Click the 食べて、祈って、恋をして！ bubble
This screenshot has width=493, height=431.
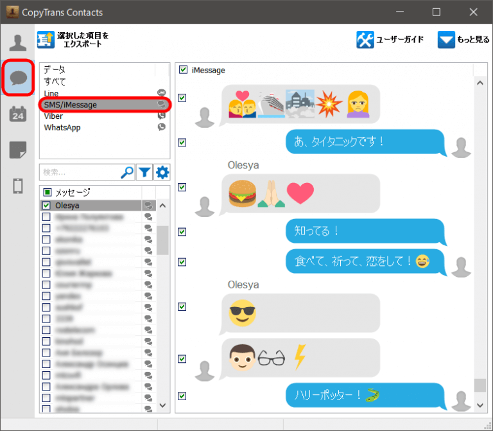point(366,261)
